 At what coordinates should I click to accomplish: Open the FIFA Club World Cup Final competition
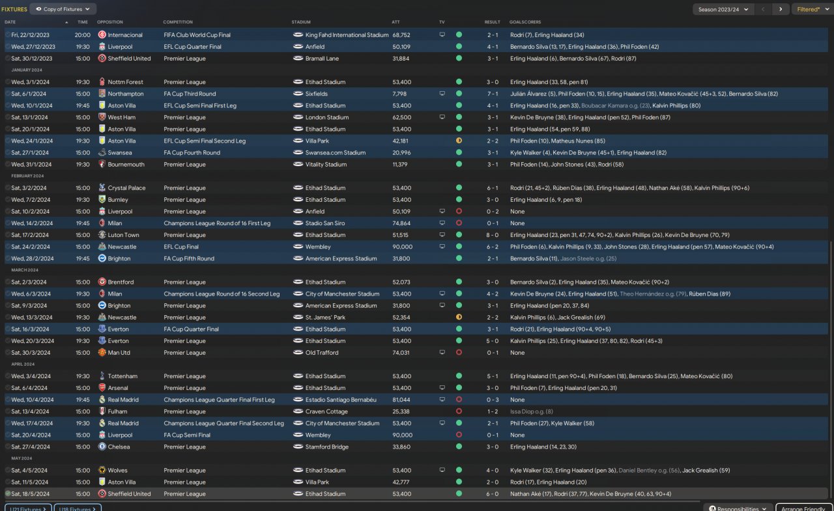click(x=197, y=35)
